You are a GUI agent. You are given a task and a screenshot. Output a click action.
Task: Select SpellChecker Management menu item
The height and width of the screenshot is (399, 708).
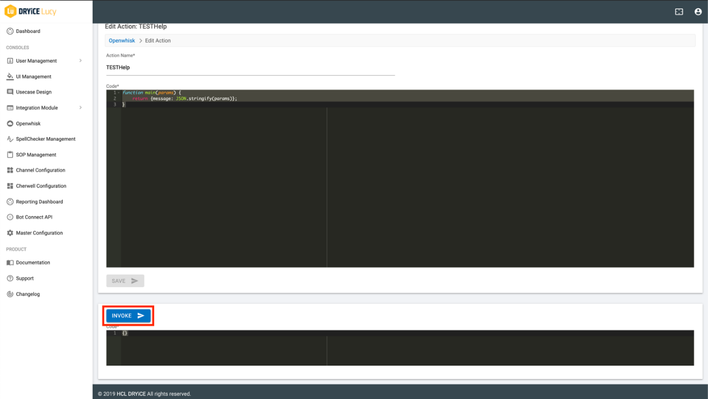[x=46, y=139]
